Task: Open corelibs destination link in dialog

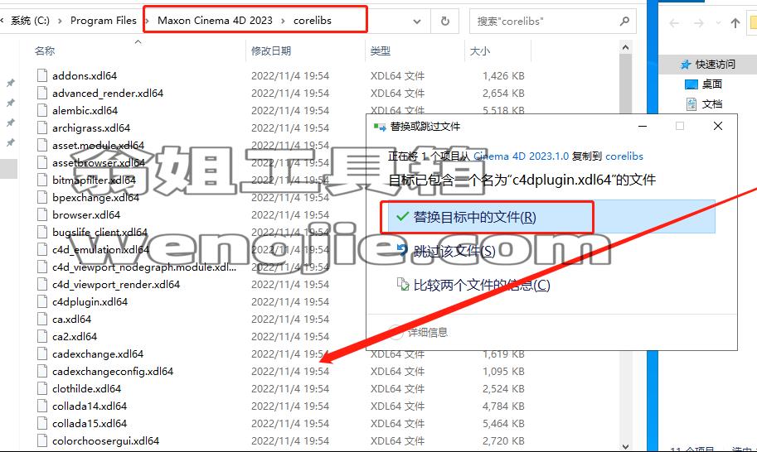Action: pyautogui.click(x=624, y=156)
